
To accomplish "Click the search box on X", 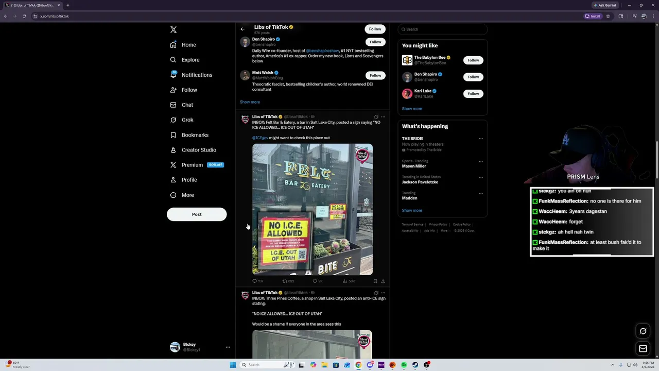I will click(x=443, y=29).
